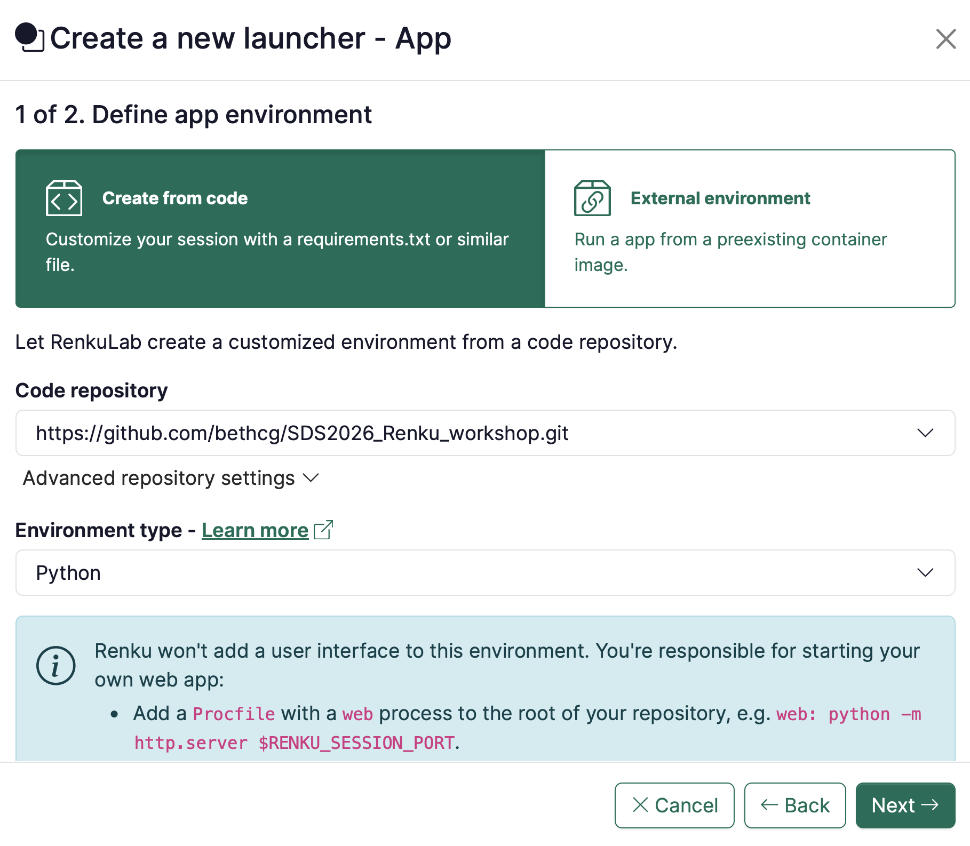Click the 'Create a new launcher - App' title
The width and height of the screenshot is (970, 846).
click(251, 38)
